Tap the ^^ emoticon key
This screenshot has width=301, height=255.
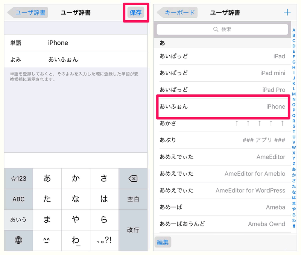pyautogui.click(x=47, y=240)
